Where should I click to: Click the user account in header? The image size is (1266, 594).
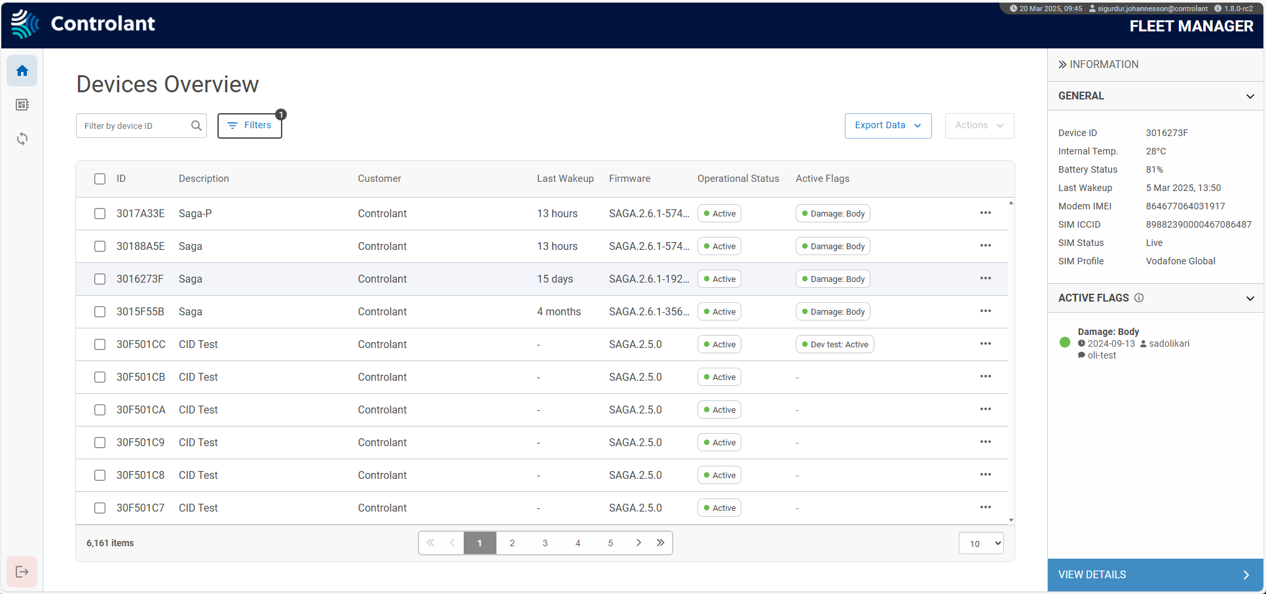[x=1148, y=9]
